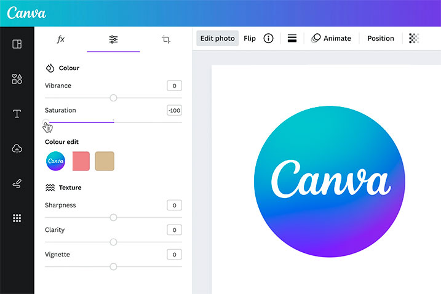Screen dimensions: 441x294
Task: Open the transparency checkerboard icon
Action: [414, 38]
